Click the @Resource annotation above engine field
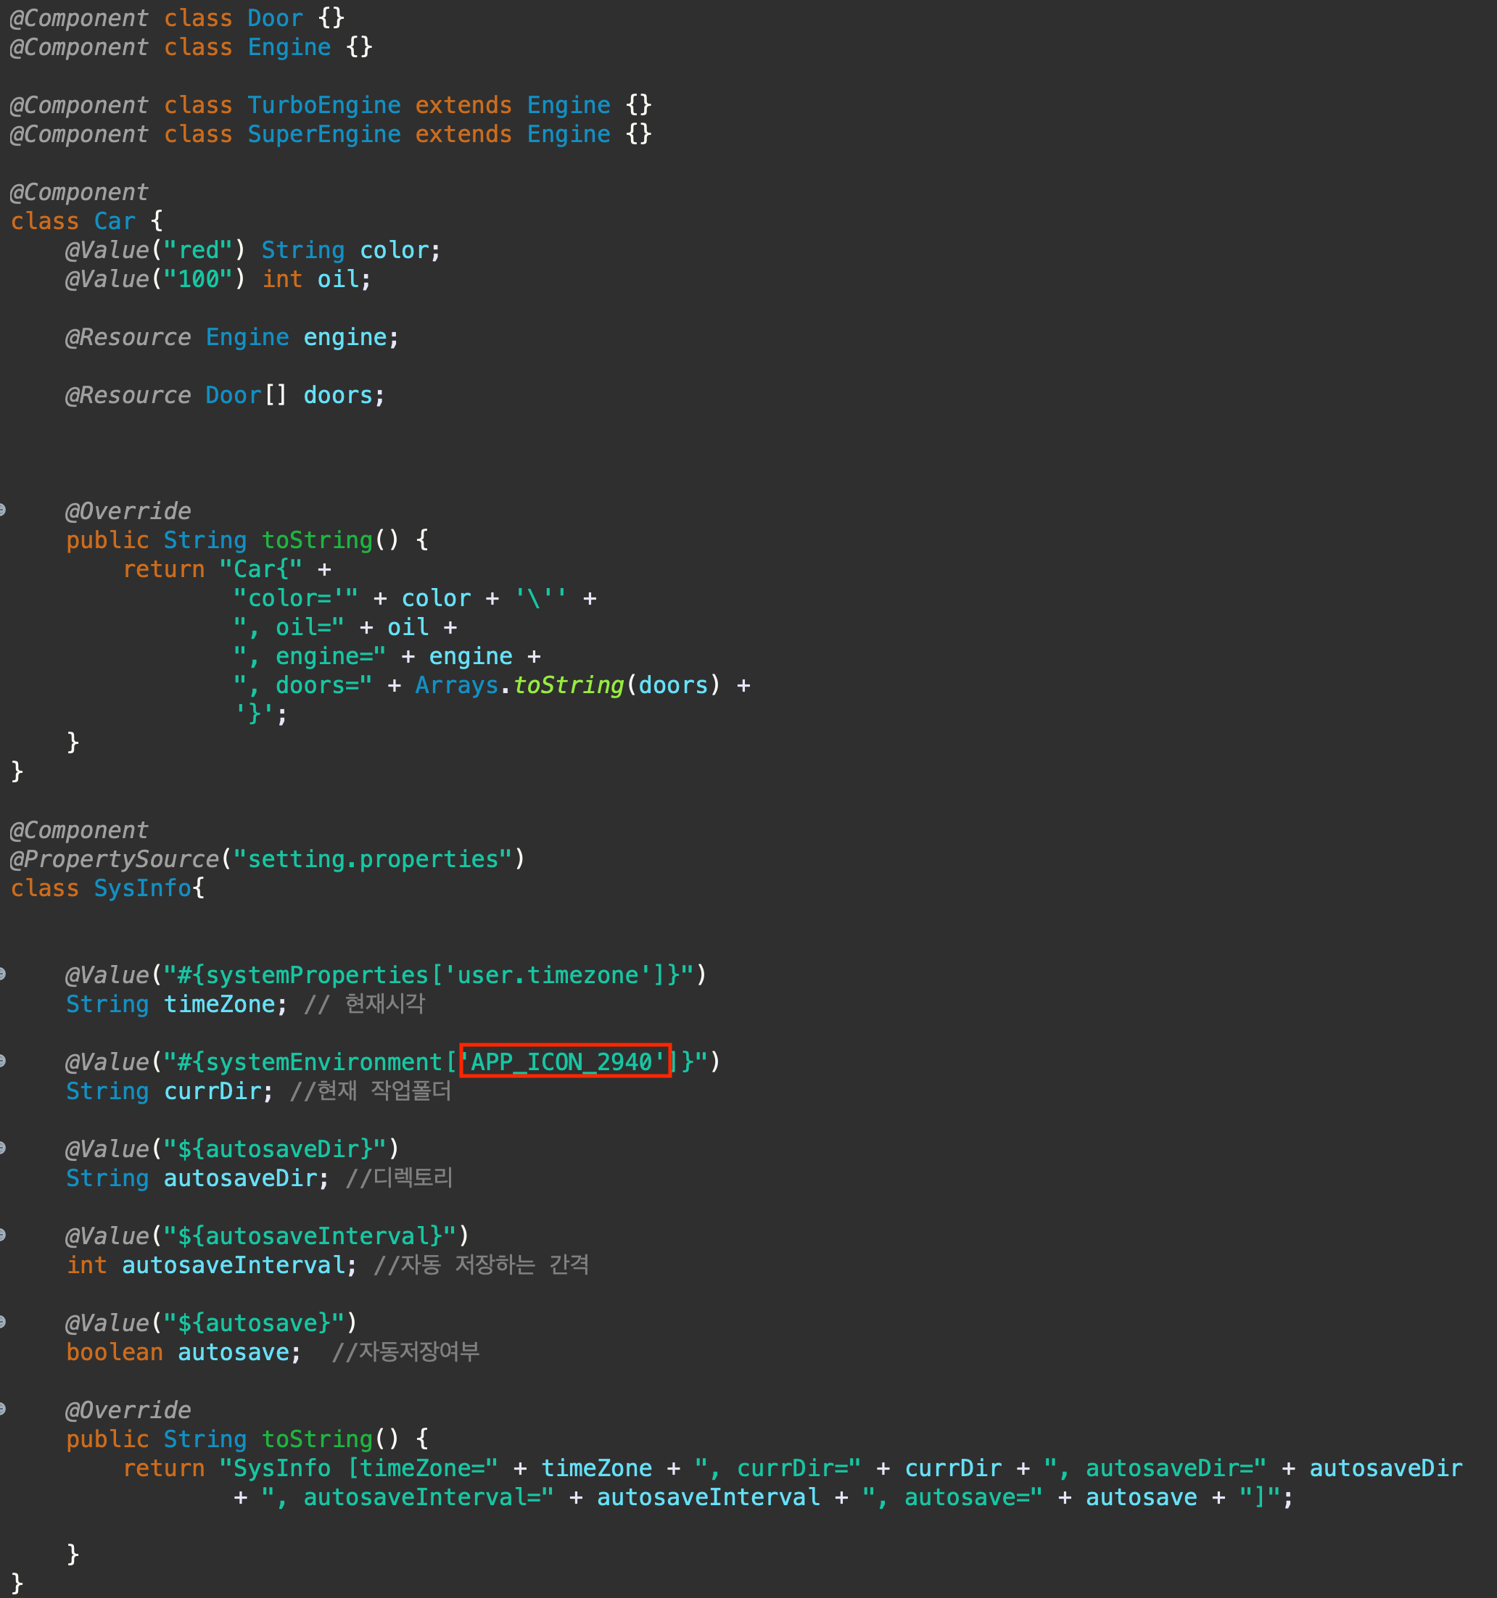This screenshot has height=1598, width=1497. tap(128, 338)
